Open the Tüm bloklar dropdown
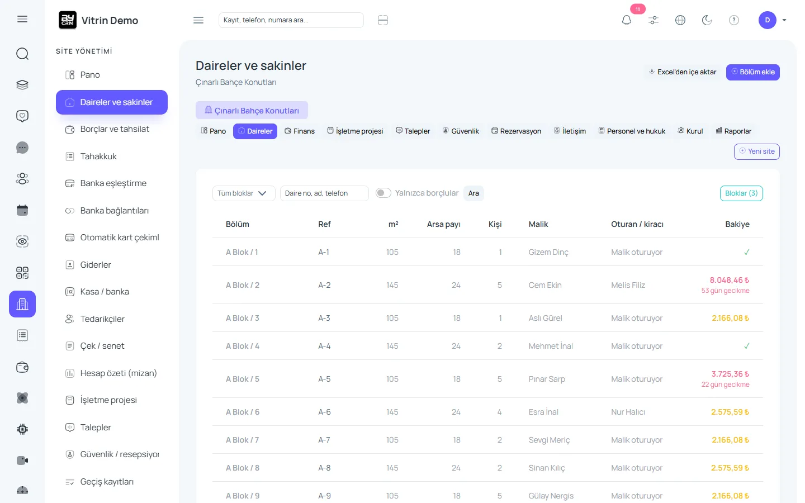805x503 pixels. pyautogui.click(x=244, y=193)
